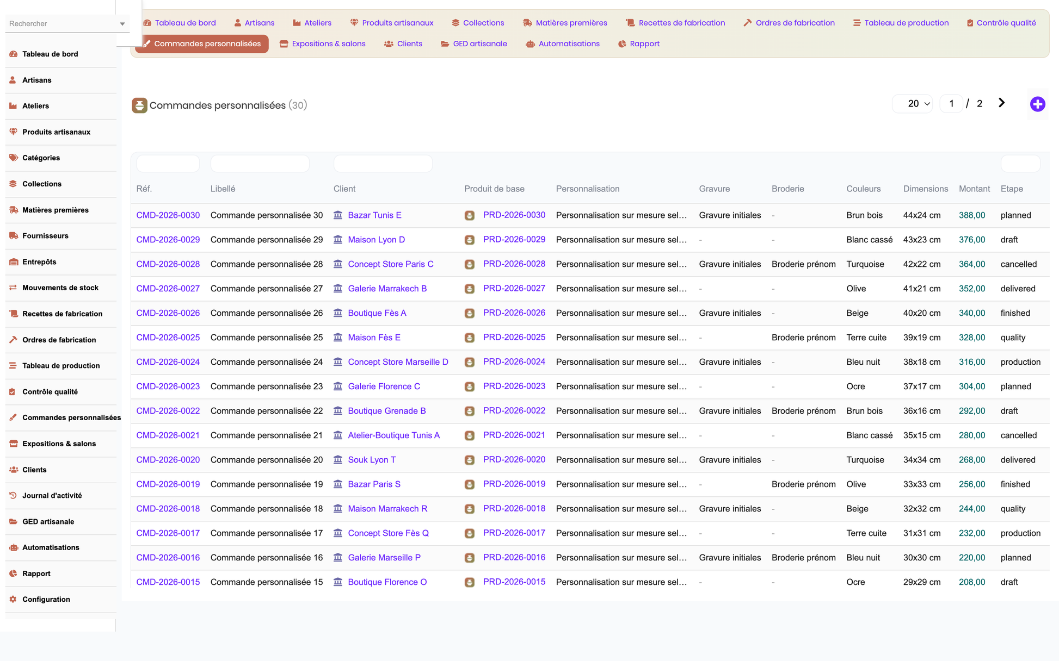This screenshot has width=1059, height=661.
Task: Click amount 364,00 in the table
Action: [x=972, y=264]
